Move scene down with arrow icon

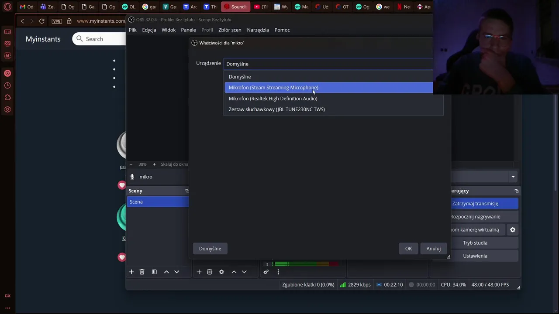pos(177,272)
